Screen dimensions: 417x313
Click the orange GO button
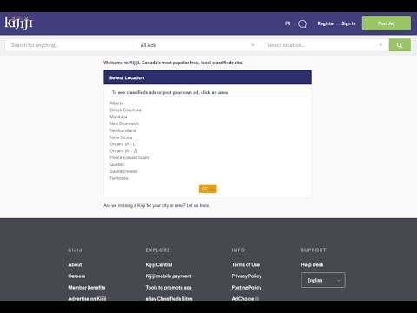(x=208, y=189)
